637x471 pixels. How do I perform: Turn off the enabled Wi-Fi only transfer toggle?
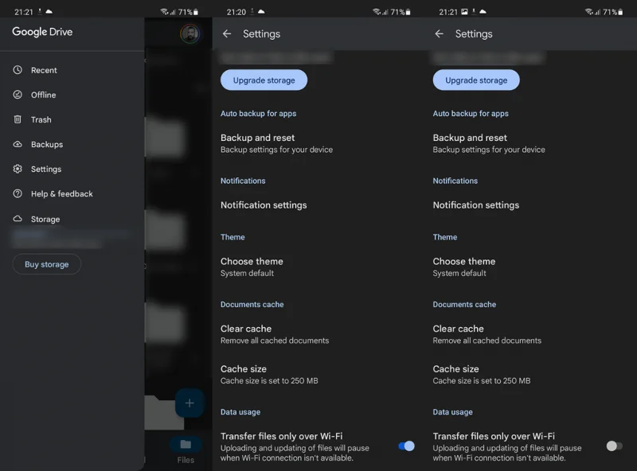click(406, 446)
